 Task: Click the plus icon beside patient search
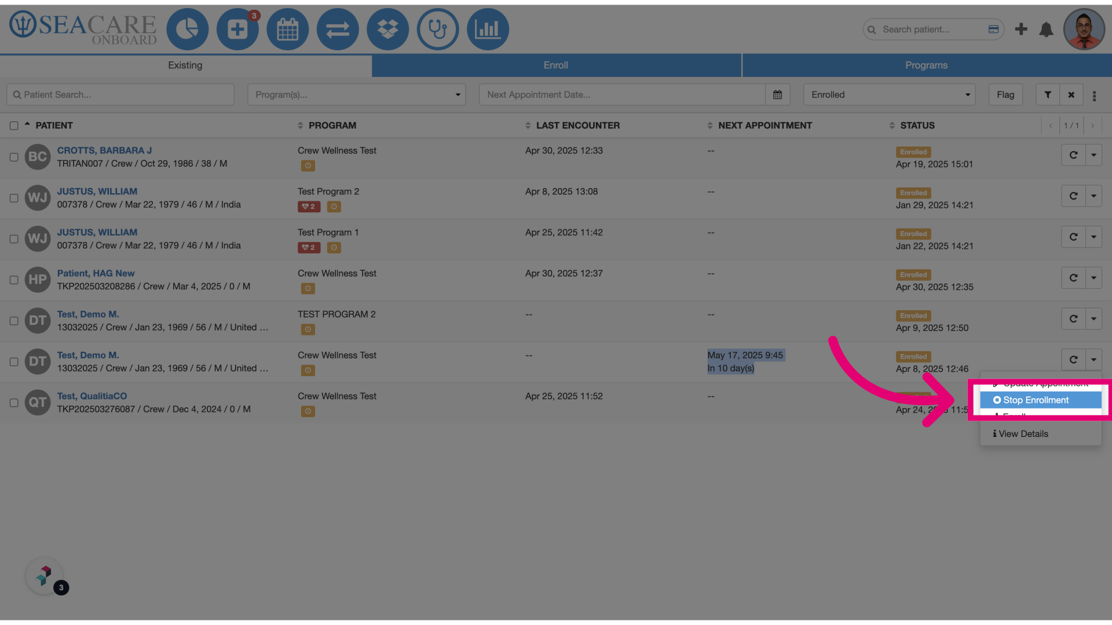click(1021, 29)
